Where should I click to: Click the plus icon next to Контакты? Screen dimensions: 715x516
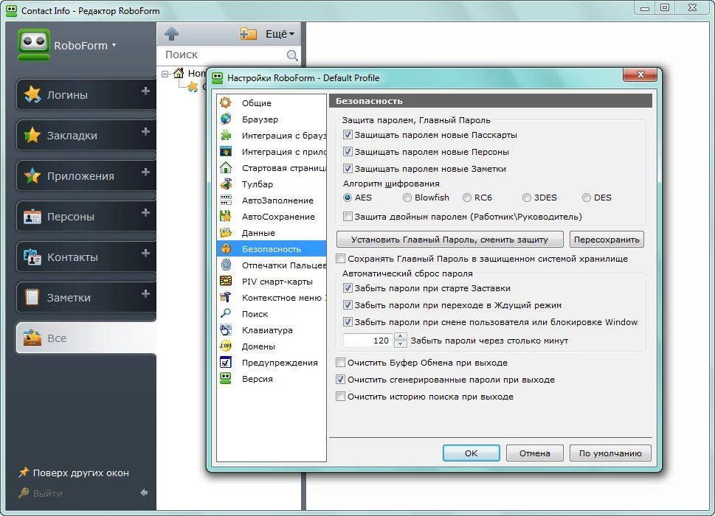click(145, 253)
